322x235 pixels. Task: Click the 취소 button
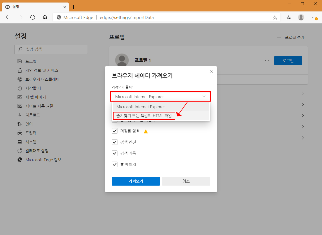click(186, 181)
